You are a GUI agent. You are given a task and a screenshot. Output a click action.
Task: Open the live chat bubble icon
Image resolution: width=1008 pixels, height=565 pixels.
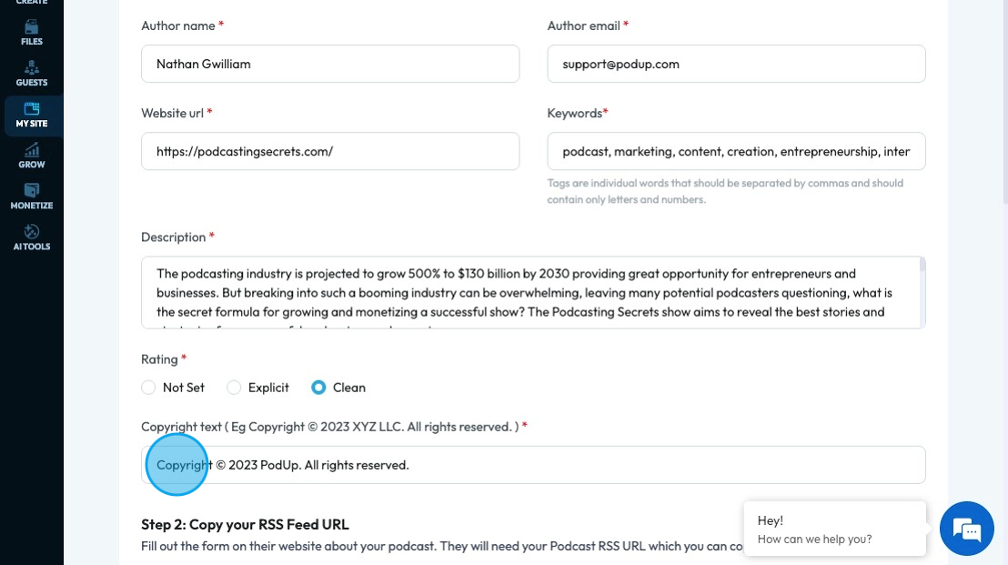pyautogui.click(x=966, y=529)
